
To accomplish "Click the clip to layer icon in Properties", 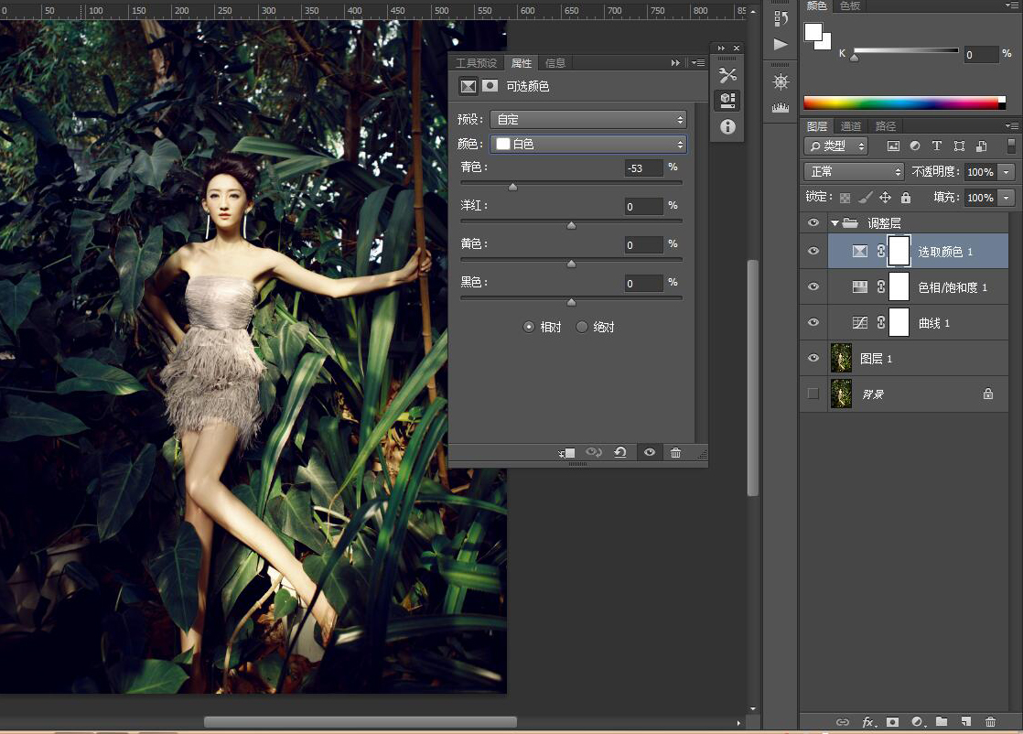I will click(x=567, y=453).
